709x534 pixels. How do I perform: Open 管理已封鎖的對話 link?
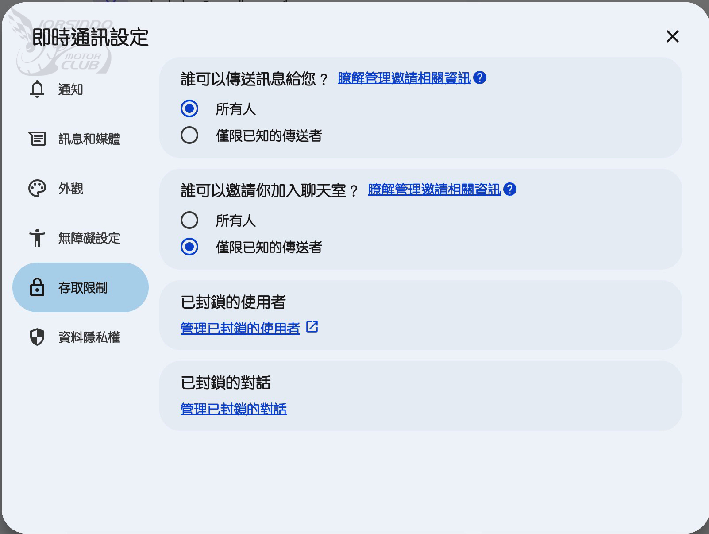click(234, 409)
